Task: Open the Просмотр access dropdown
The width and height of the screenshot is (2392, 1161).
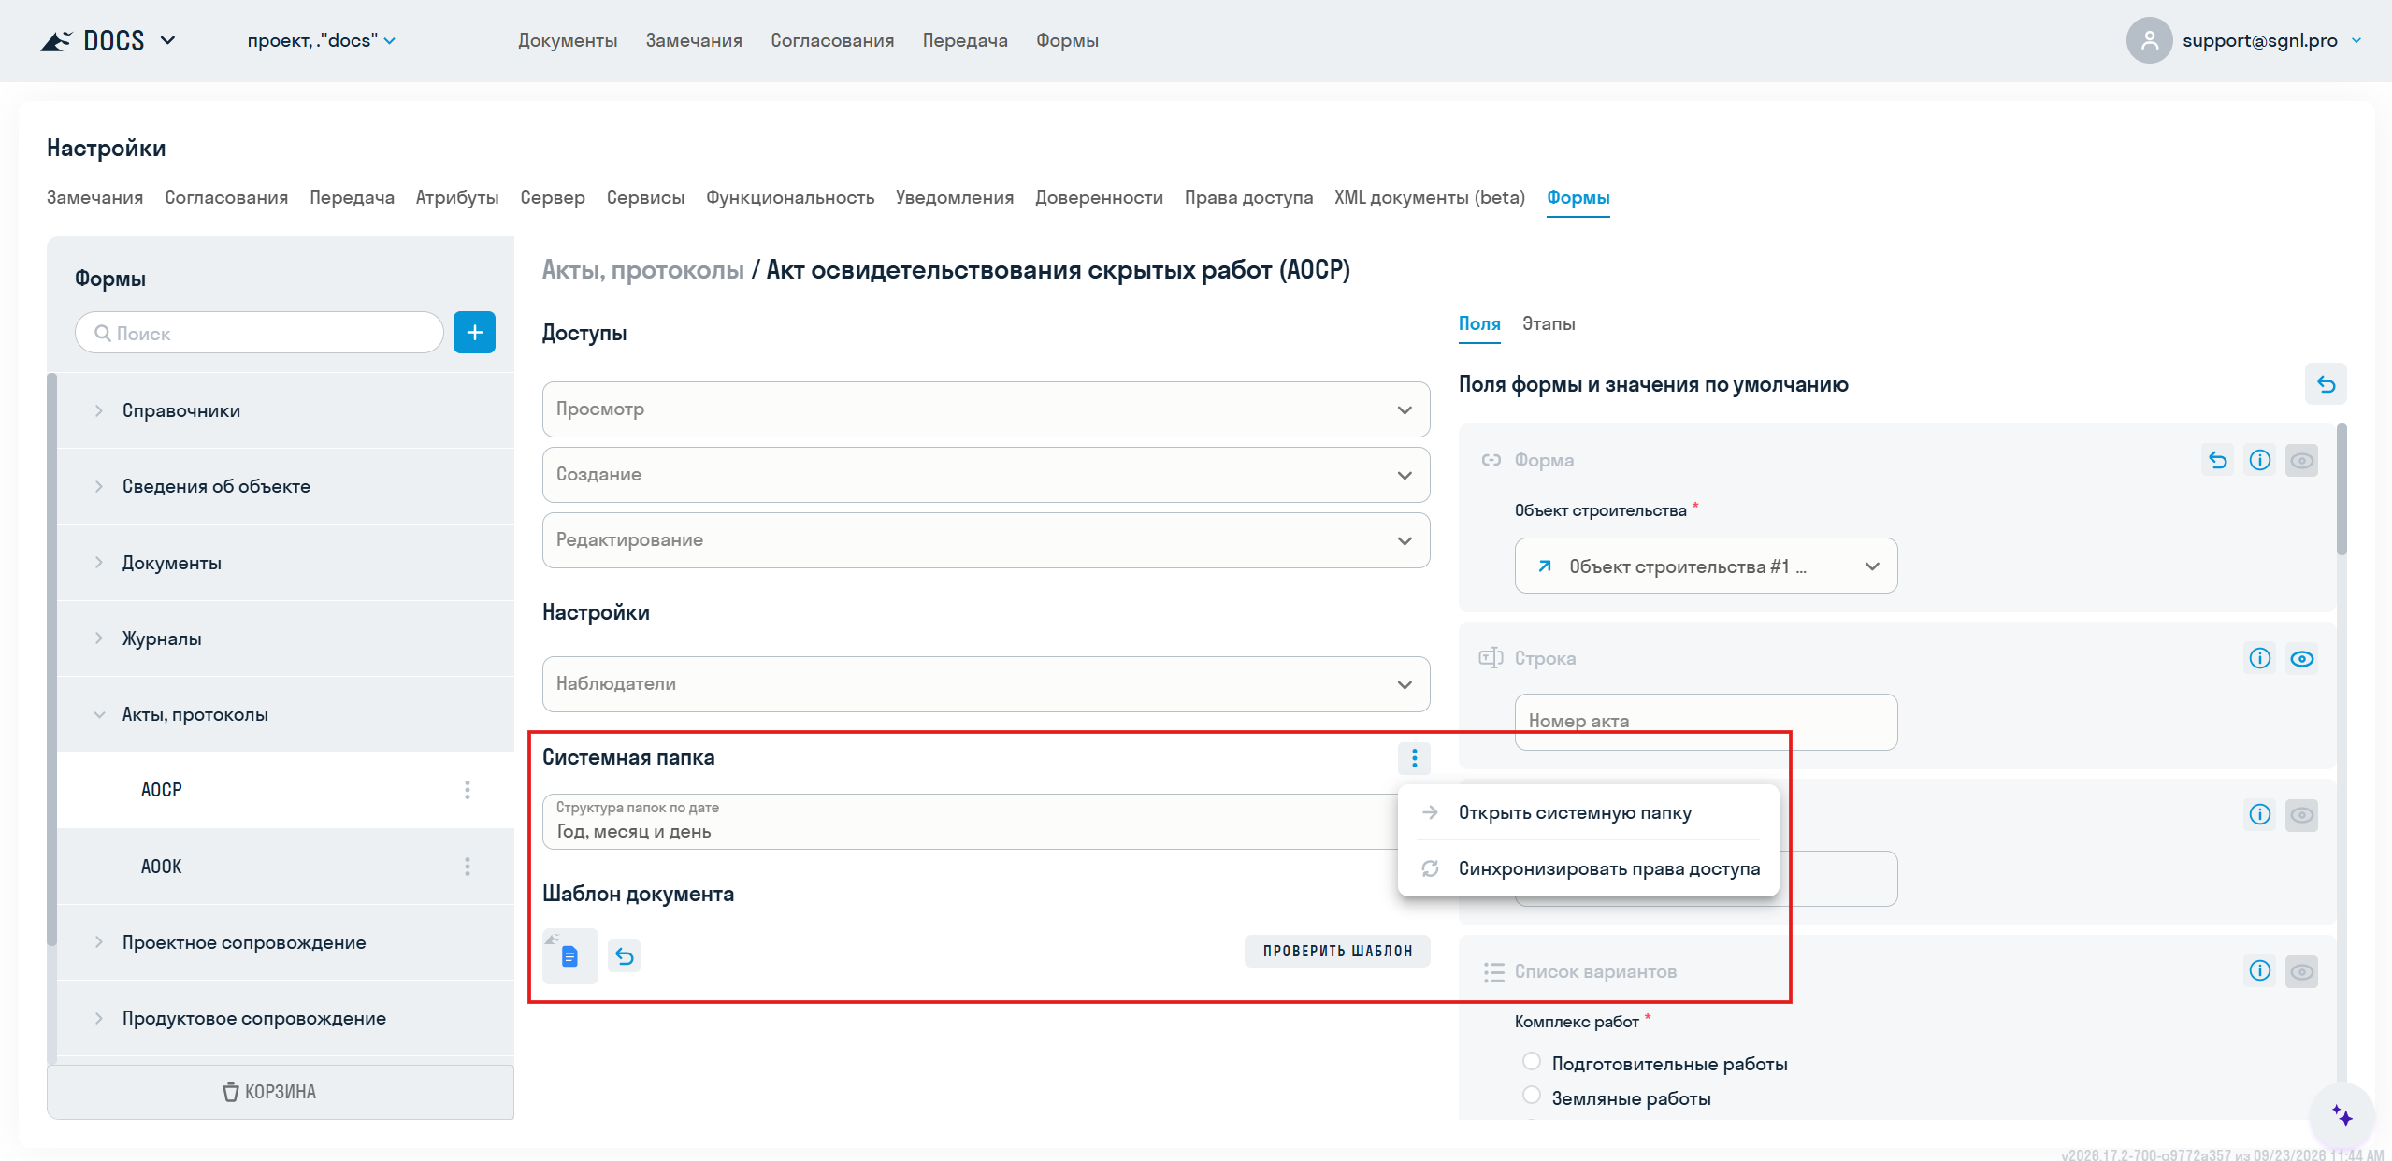Action: [x=986, y=409]
